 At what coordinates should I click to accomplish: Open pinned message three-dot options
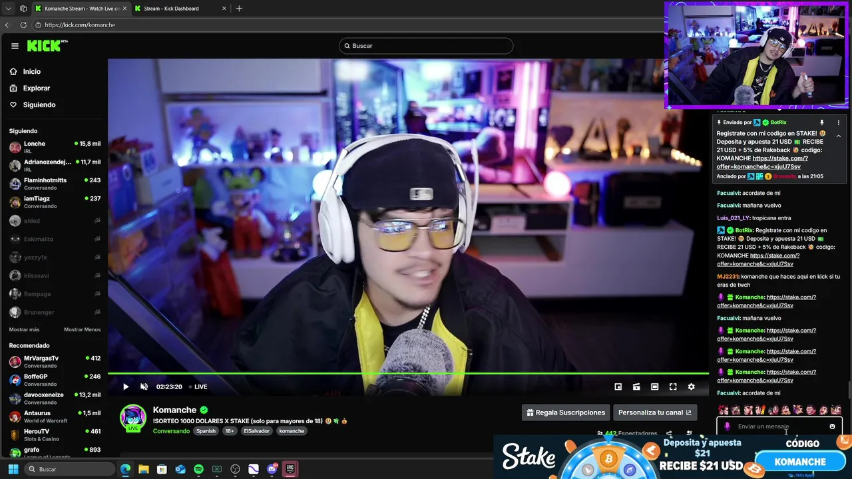pyautogui.click(x=838, y=122)
